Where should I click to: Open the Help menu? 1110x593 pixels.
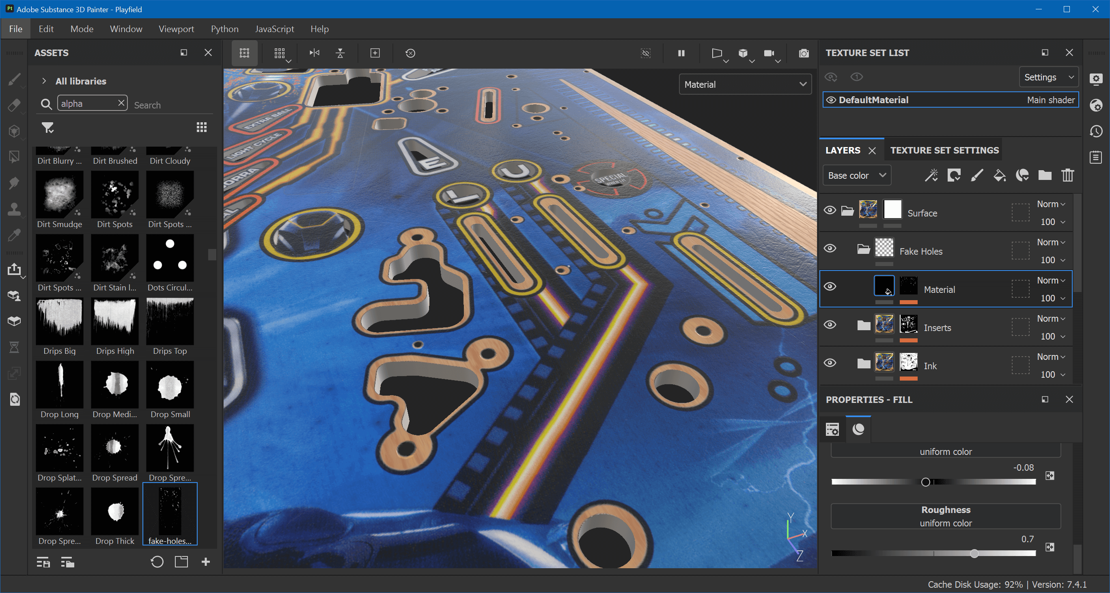[x=320, y=29]
